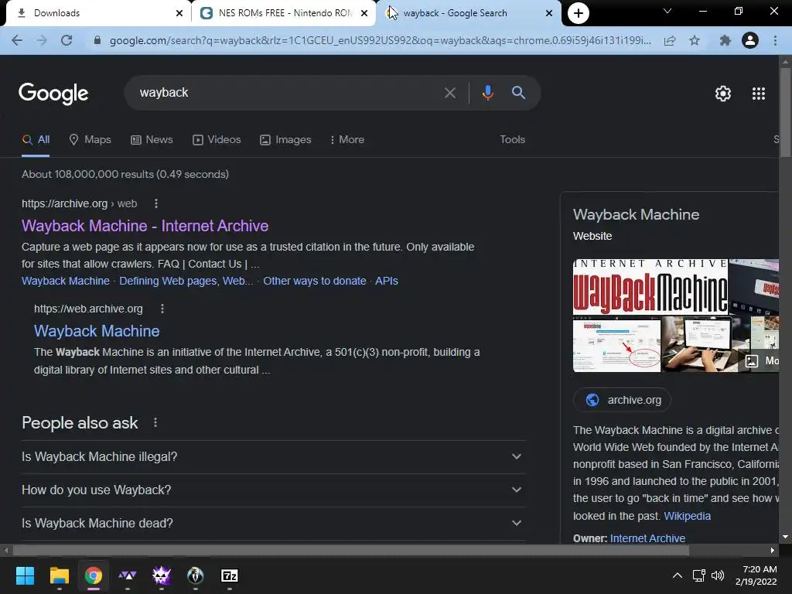Click the Chrome taskbar icon

[94, 575]
